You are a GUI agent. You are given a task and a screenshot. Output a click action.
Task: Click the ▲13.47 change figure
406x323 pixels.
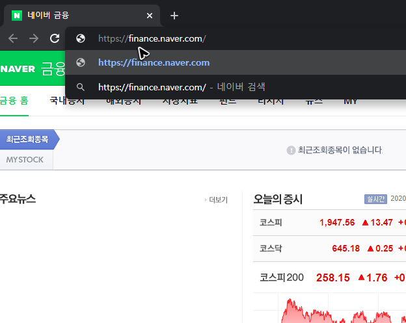[377, 222]
